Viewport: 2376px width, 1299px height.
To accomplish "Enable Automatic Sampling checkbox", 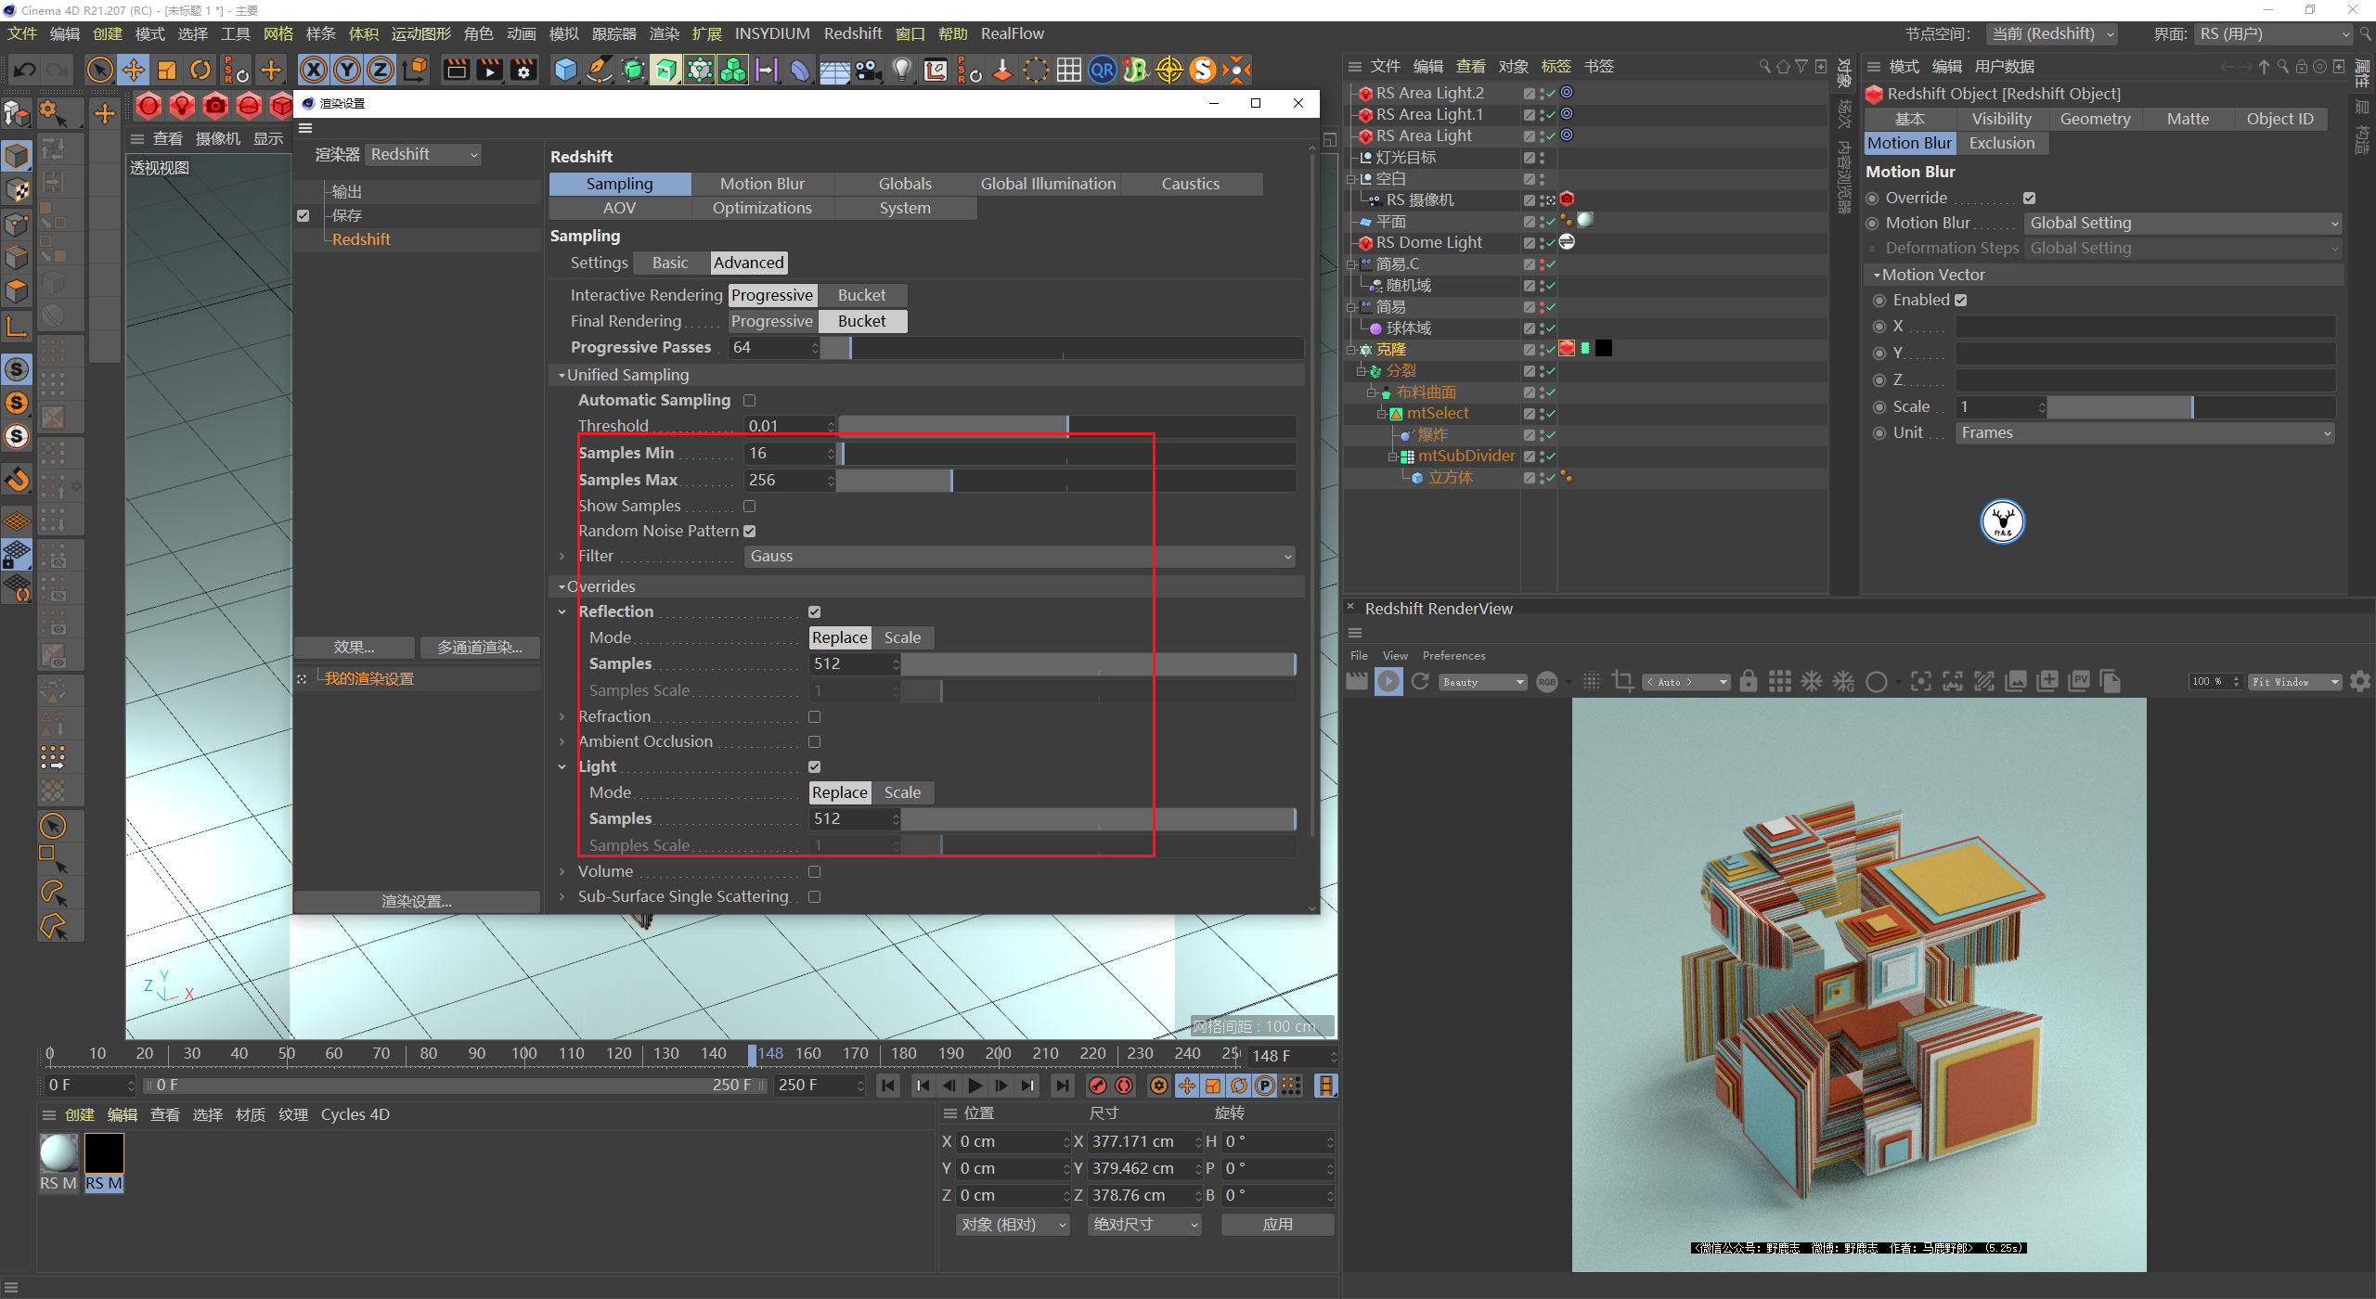I will point(749,401).
